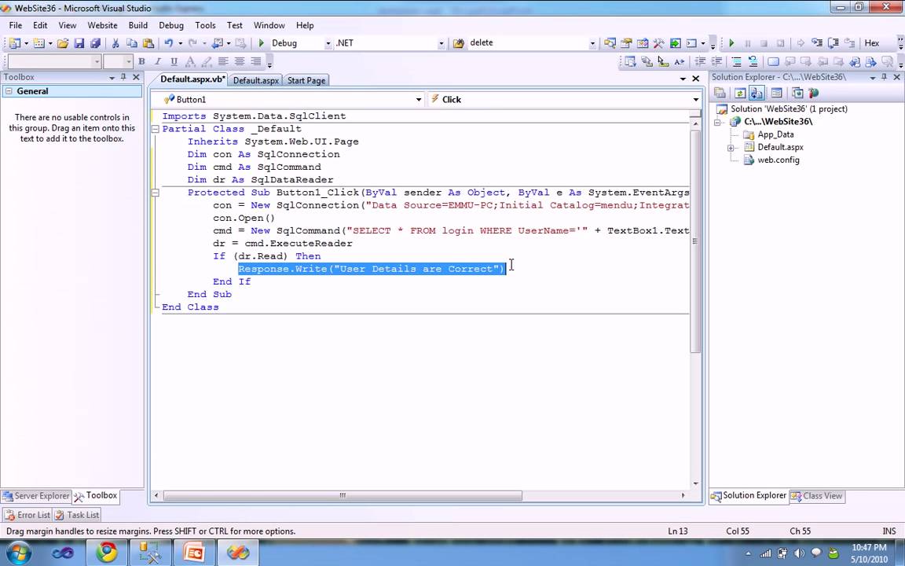Open the Build menu

click(138, 25)
